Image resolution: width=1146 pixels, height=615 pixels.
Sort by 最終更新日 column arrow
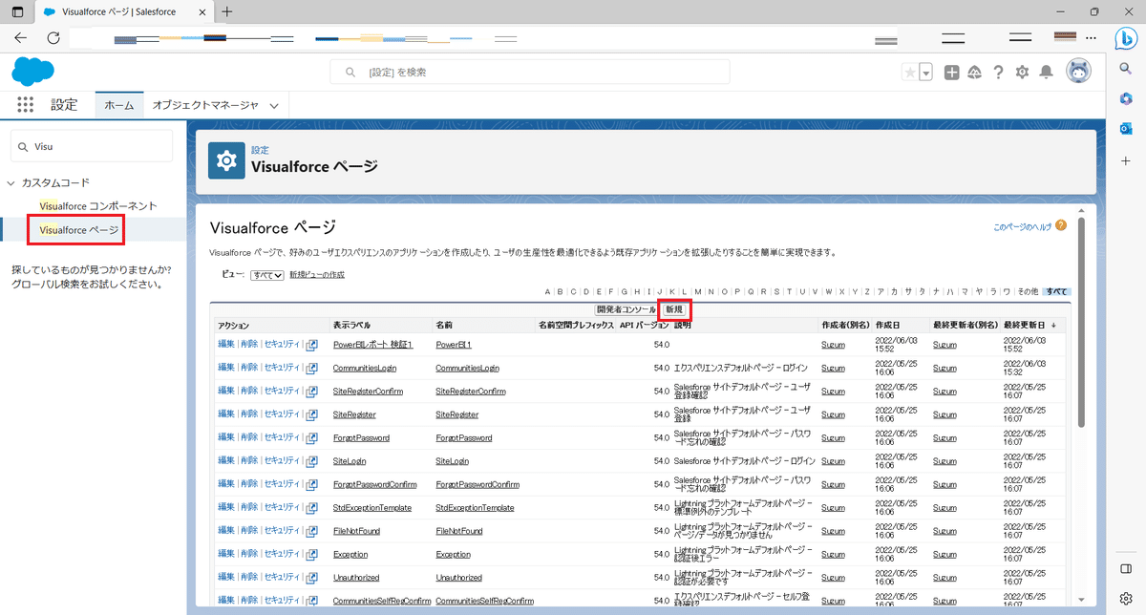1053,326
